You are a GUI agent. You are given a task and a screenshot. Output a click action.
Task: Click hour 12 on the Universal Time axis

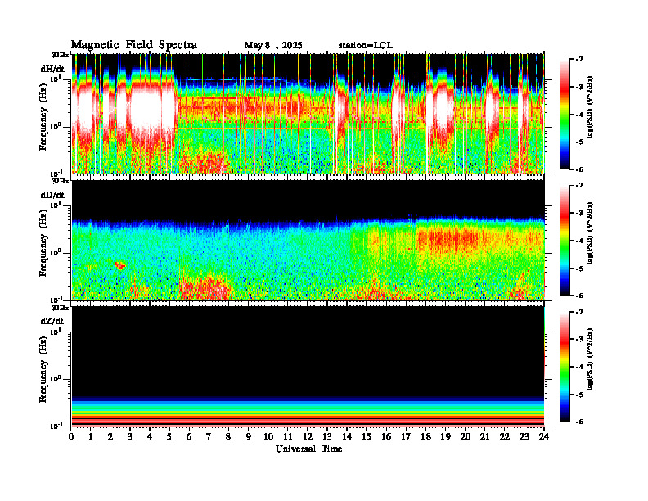pyautogui.click(x=308, y=436)
